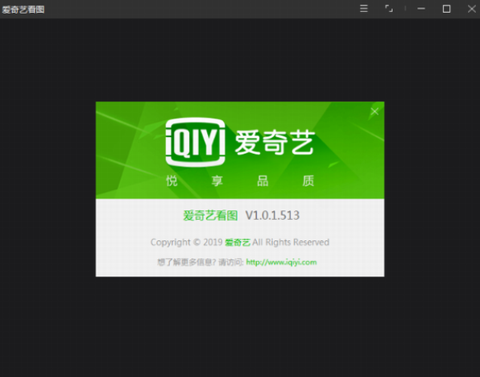Click the slogan character 悦
The height and width of the screenshot is (377, 480).
pyautogui.click(x=172, y=180)
